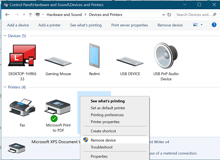The height and width of the screenshot is (160, 220).
Task: Go back with the Back arrow
Action: [7, 14]
